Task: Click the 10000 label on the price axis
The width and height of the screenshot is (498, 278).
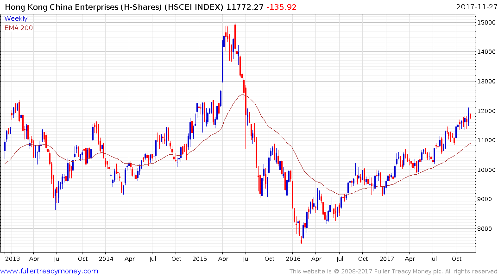Action: tap(485, 170)
